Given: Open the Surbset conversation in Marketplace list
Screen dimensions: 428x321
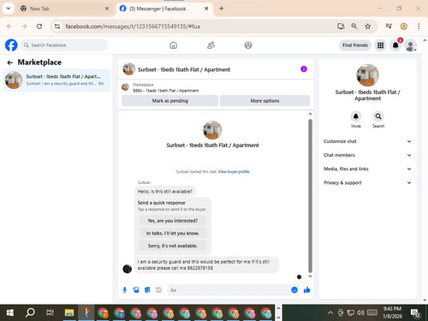Looking at the screenshot, I should [x=56, y=80].
